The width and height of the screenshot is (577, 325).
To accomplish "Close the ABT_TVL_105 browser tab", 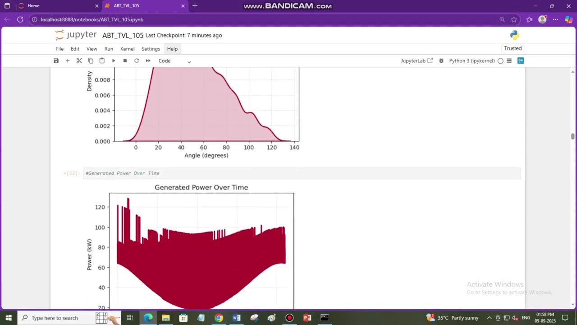I will [x=183, y=6].
